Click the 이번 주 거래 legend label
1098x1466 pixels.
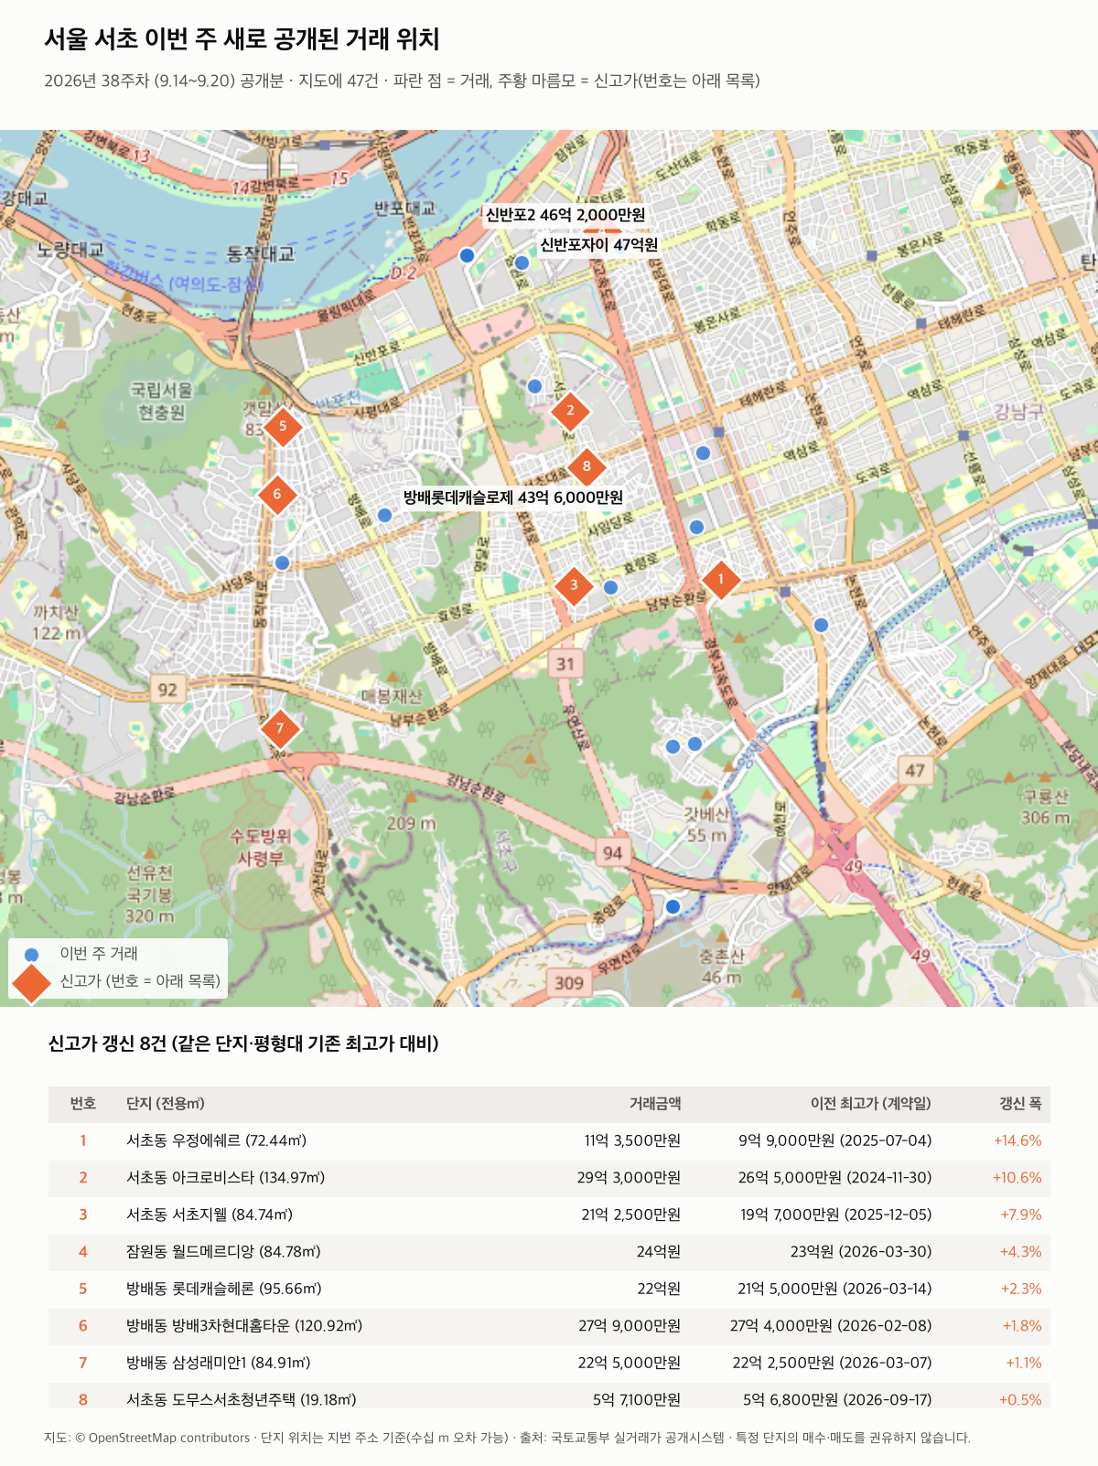point(99,954)
